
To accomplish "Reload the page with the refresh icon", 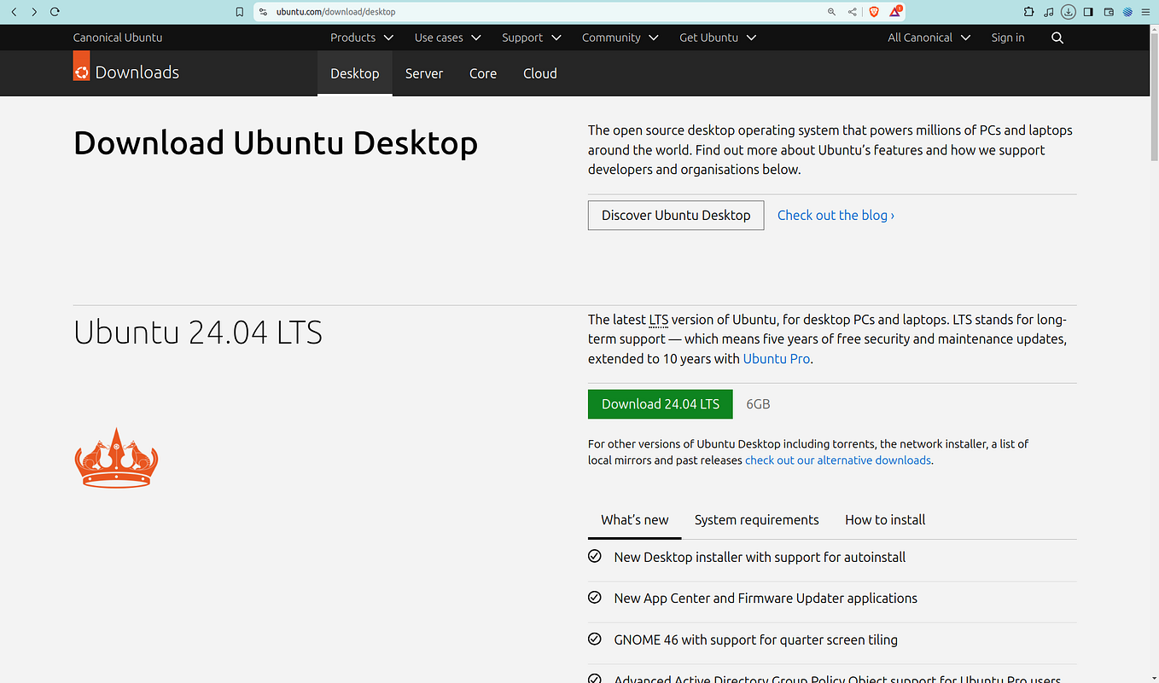I will pyautogui.click(x=55, y=12).
